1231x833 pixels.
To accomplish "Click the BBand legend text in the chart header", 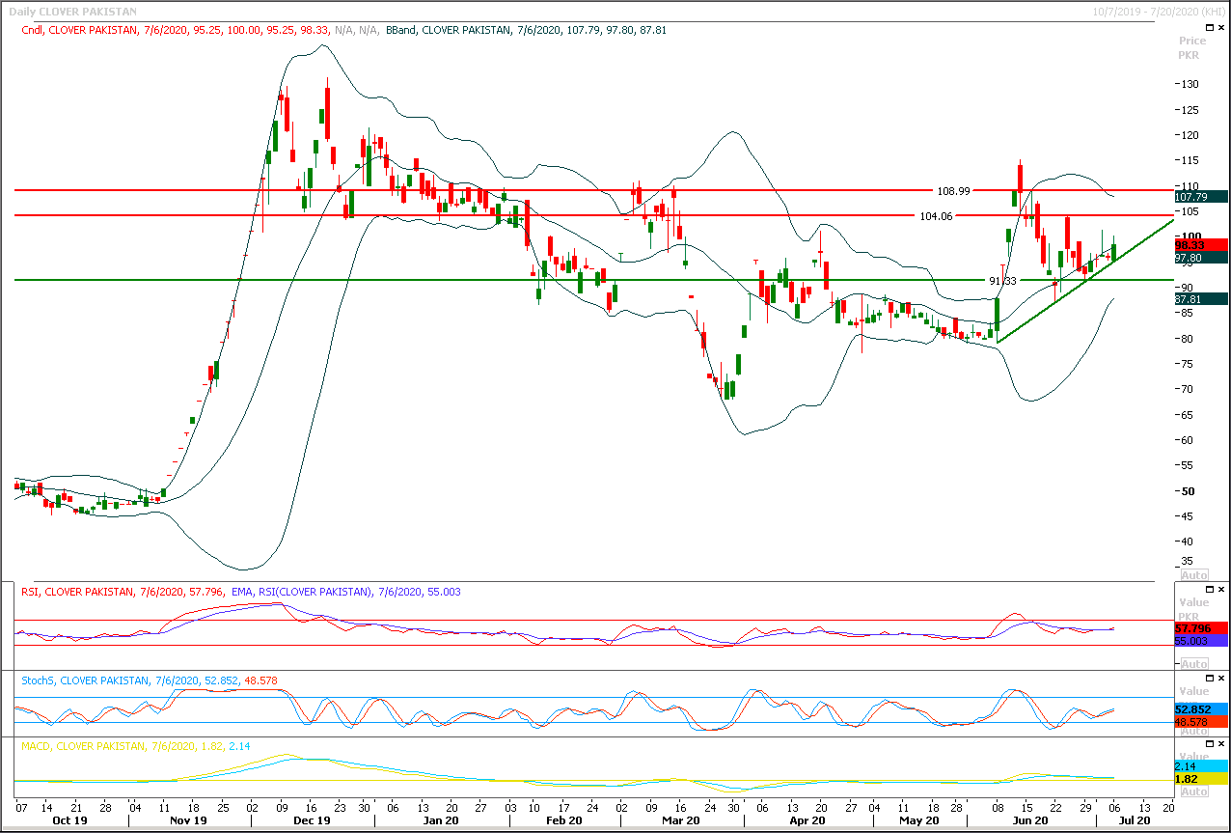I will (x=526, y=30).
